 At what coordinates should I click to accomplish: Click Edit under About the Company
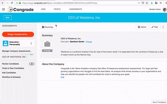(62, 77)
